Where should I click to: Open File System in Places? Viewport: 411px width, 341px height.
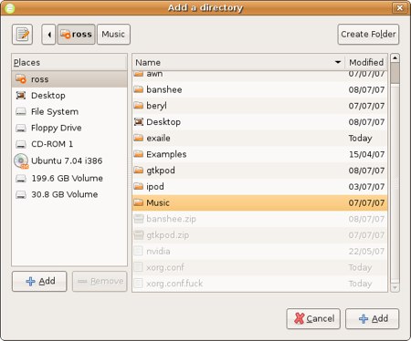click(69, 111)
